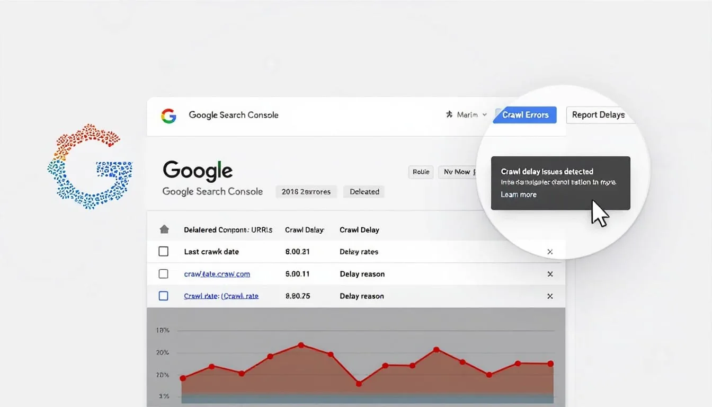712x407 pixels.
Task: Click the Nv Mow filter button
Action: (x=457, y=172)
